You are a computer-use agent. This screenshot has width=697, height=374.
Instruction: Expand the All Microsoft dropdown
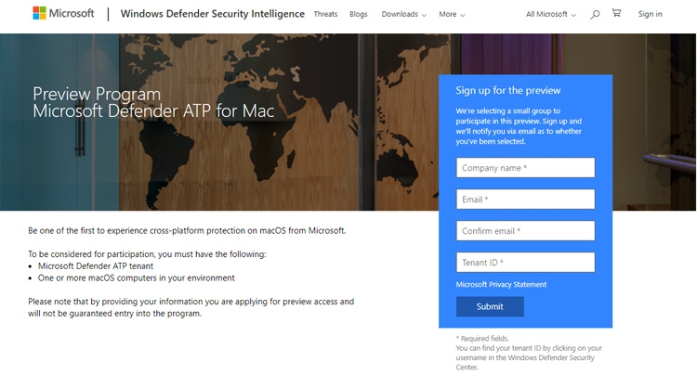click(x=551, y=14)
